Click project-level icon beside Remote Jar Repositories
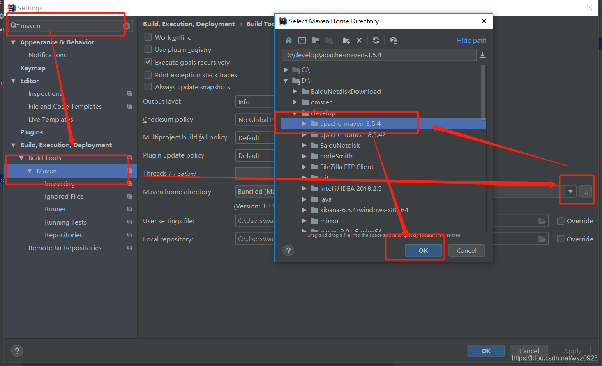Image resolution: width=602 pixels, height=366 pixels. pyautogui.click(x=130, y=248)
